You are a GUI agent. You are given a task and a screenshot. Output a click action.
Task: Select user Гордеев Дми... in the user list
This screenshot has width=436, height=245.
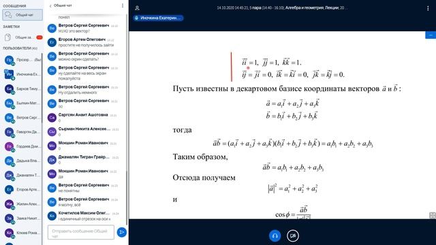pyautogui.click(x=22, y=146)
